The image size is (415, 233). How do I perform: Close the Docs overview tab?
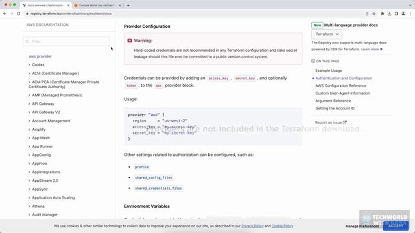68,5
